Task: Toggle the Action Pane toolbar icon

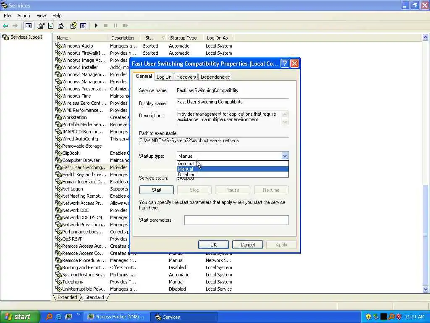Action: click(x=83, y=26)
